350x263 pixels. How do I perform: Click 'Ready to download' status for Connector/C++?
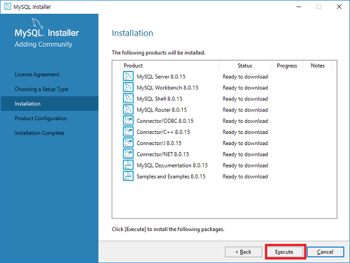(x=245, y=132)
